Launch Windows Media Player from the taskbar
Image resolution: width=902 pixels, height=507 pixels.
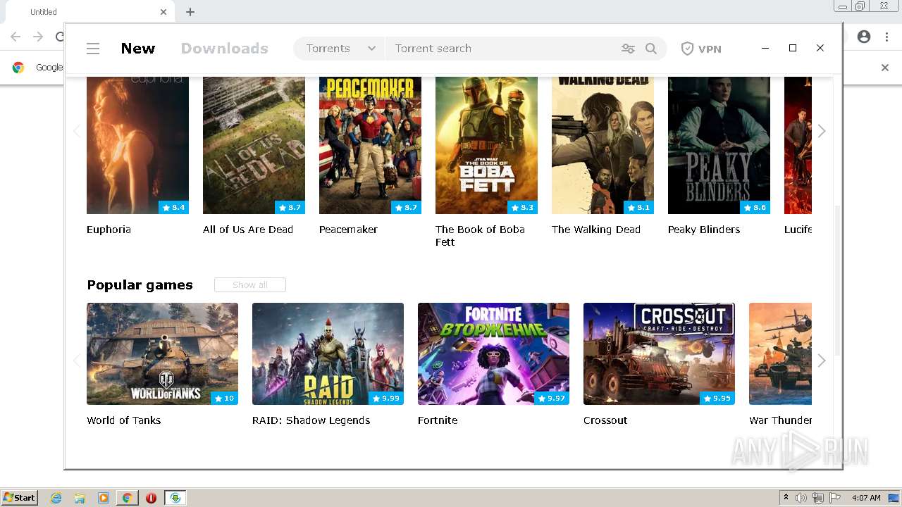104,498
